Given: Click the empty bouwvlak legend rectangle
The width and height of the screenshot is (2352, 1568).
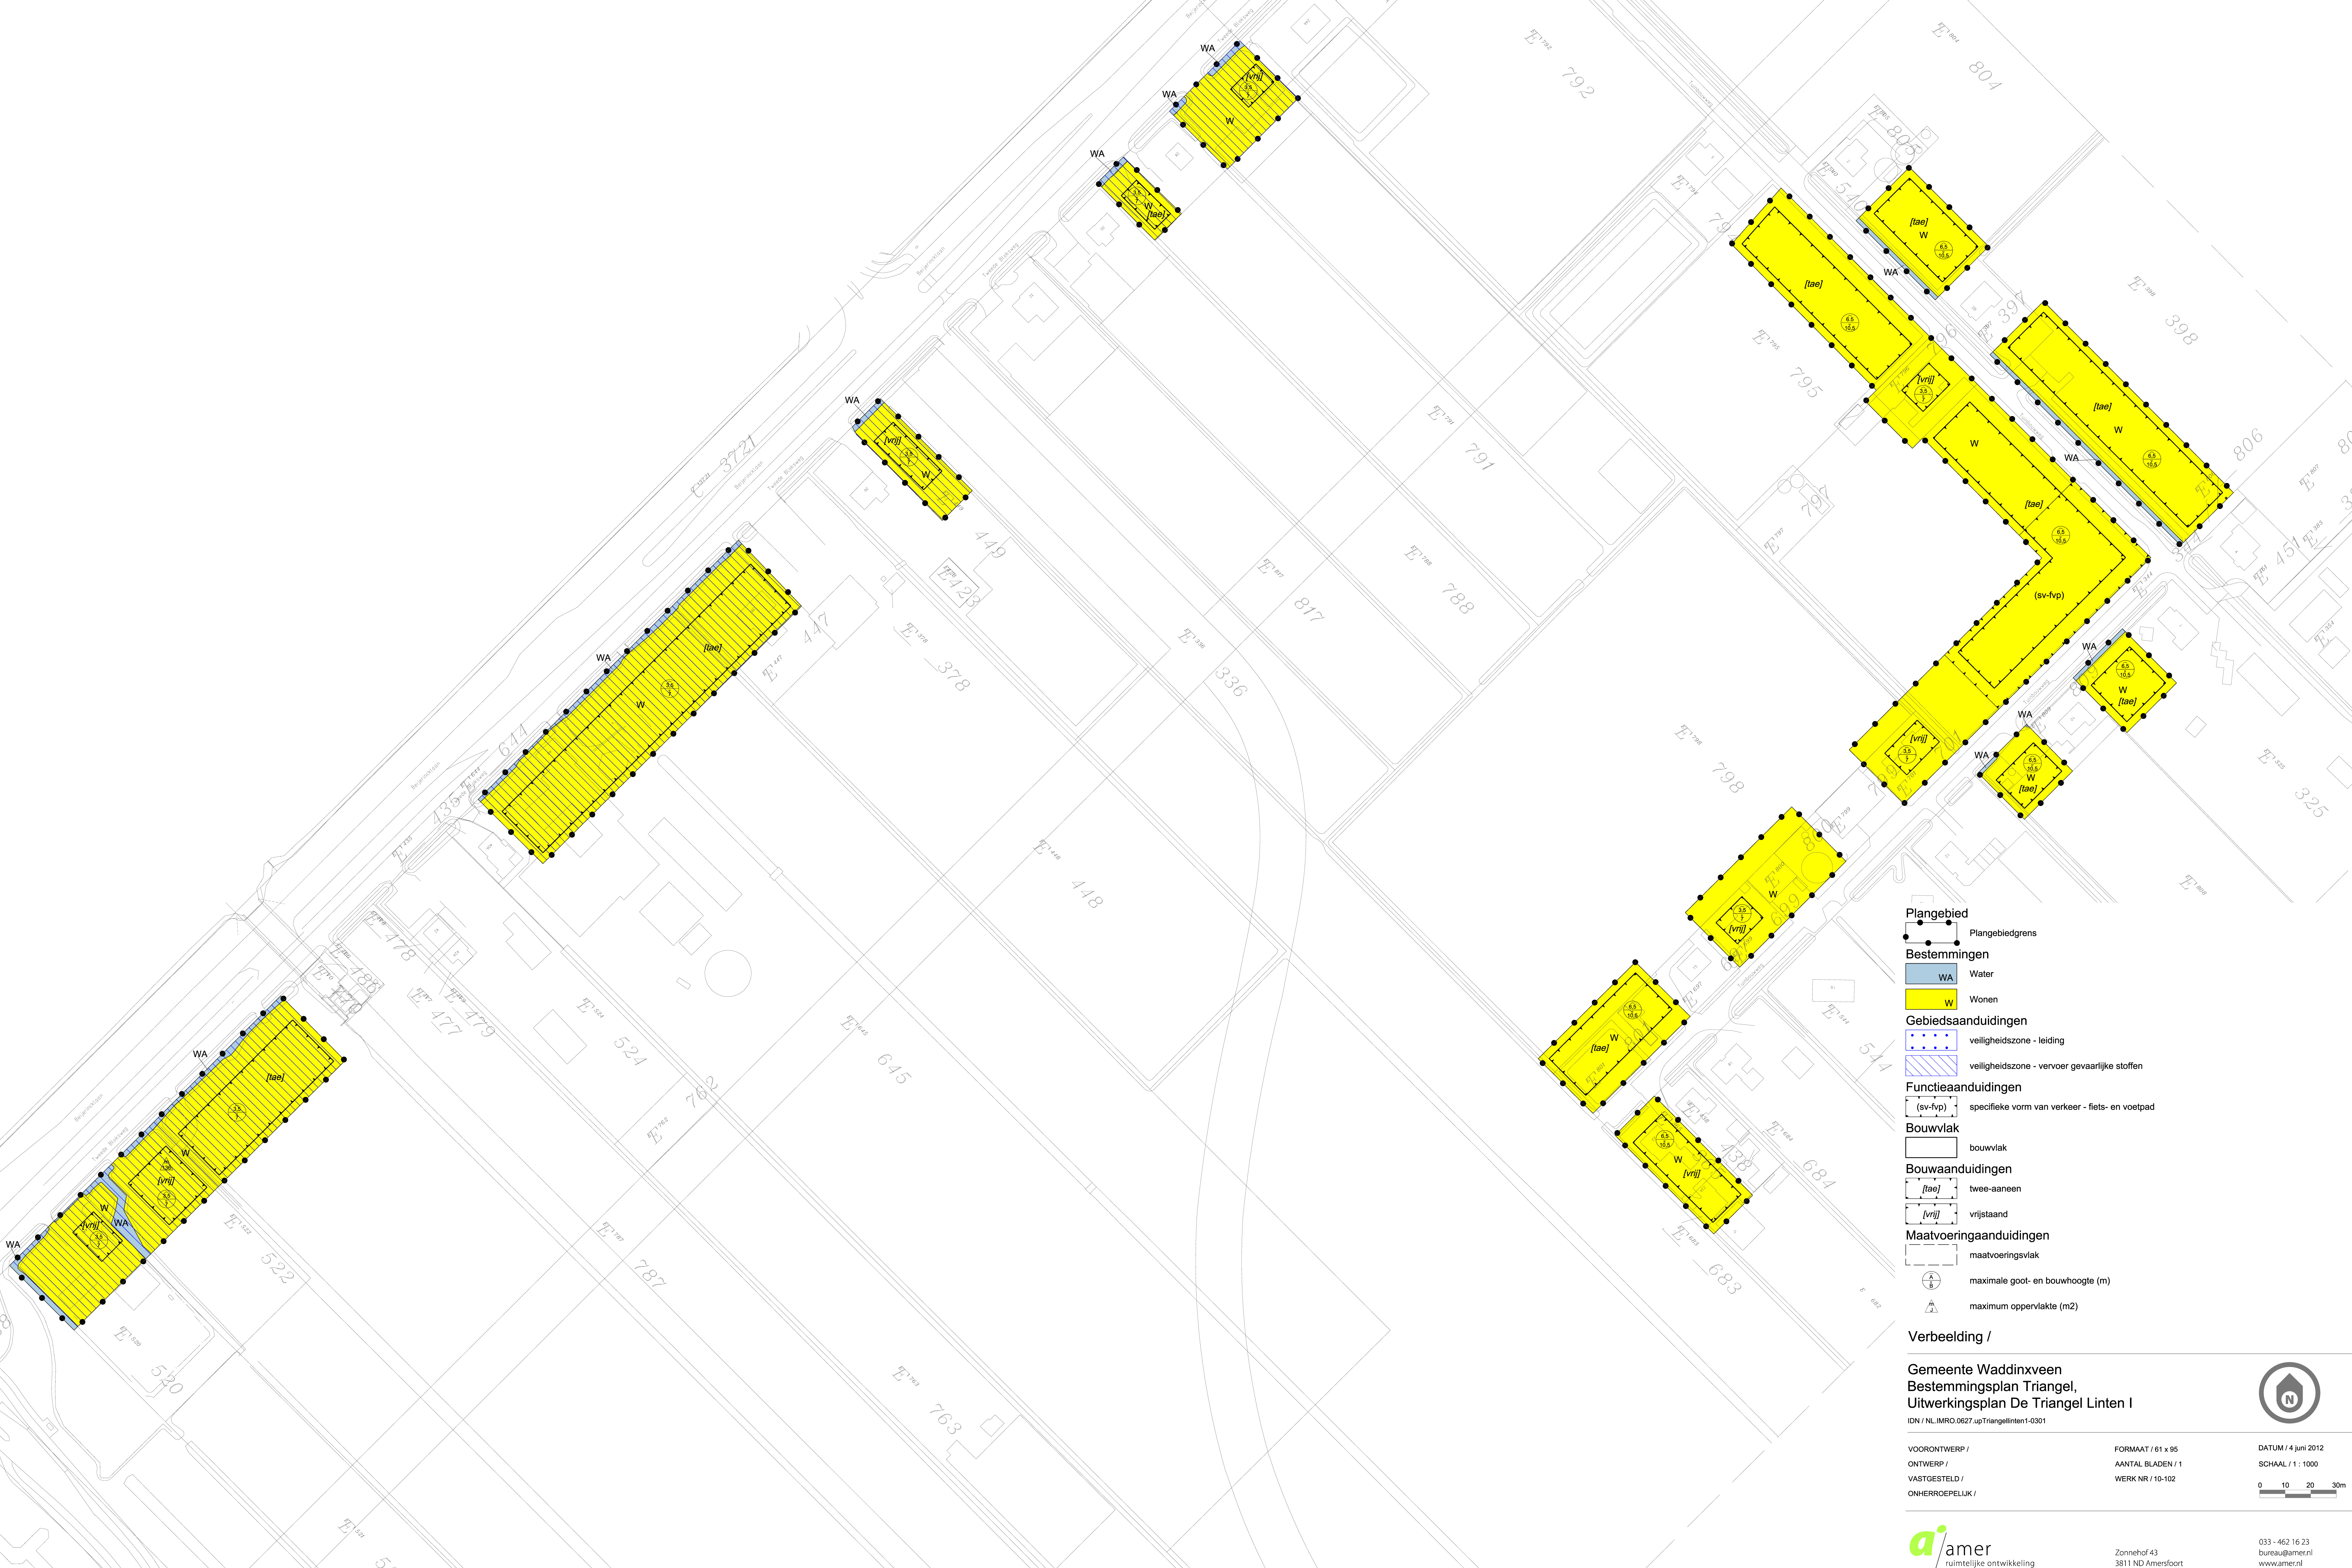Looking at the screenshot, I should [x=1931, y=1148].
